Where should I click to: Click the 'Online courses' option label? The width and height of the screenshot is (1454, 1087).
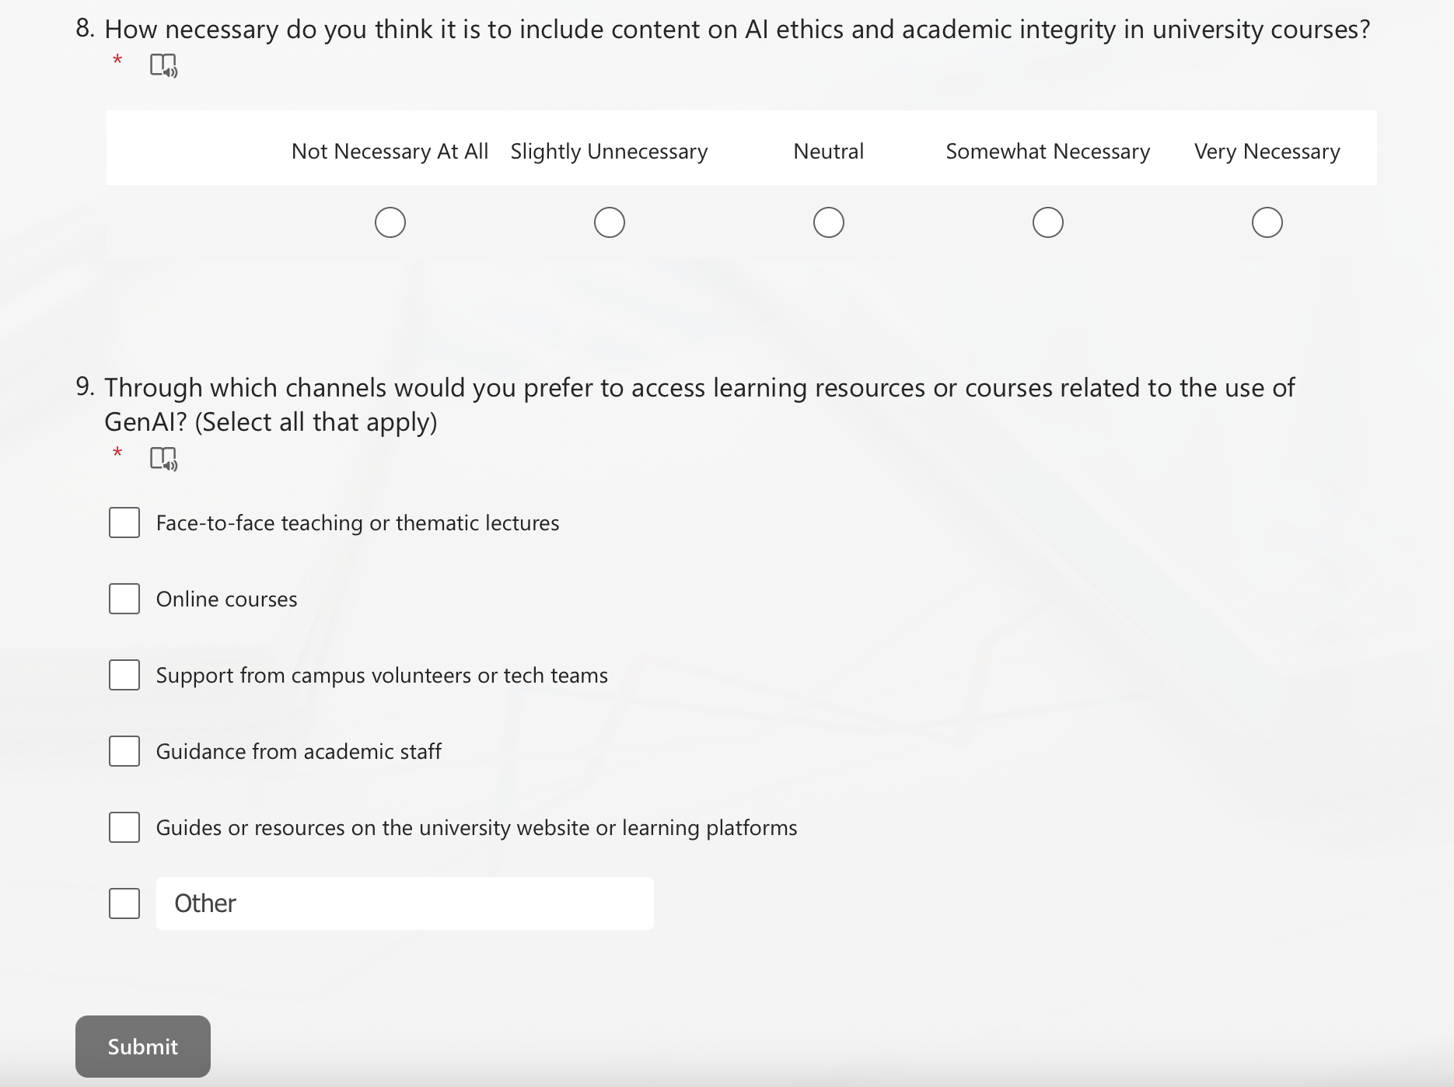pyautogui.click(x=227, y=599)
